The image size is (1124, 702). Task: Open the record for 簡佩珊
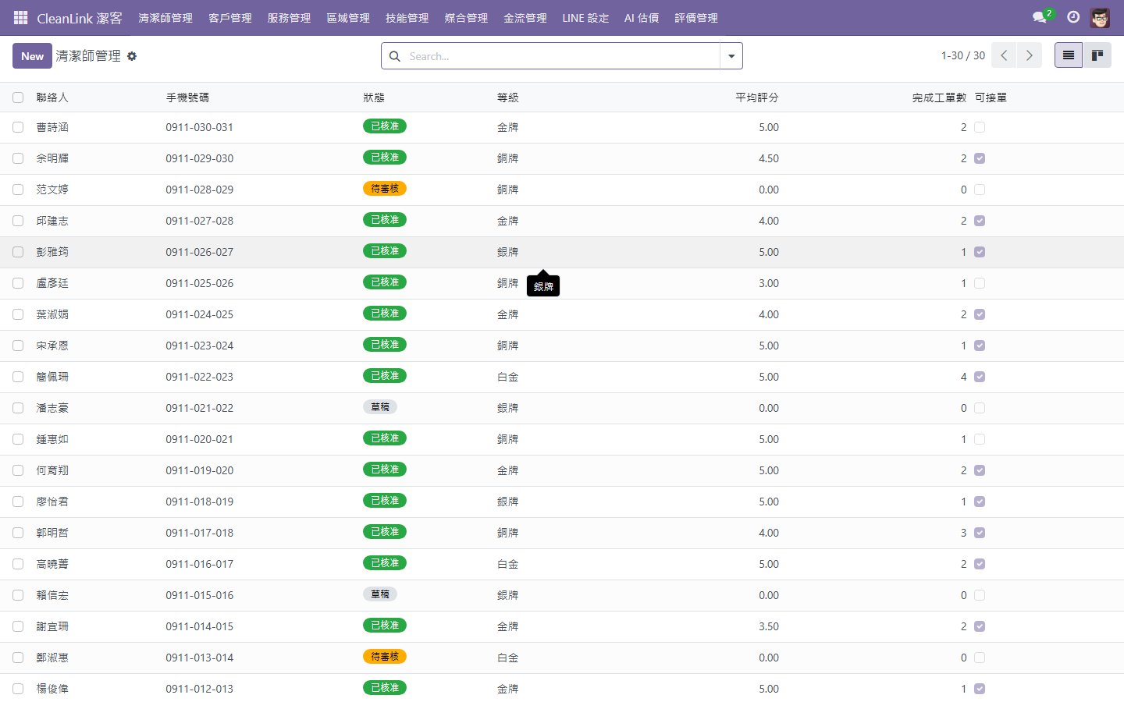52,377
